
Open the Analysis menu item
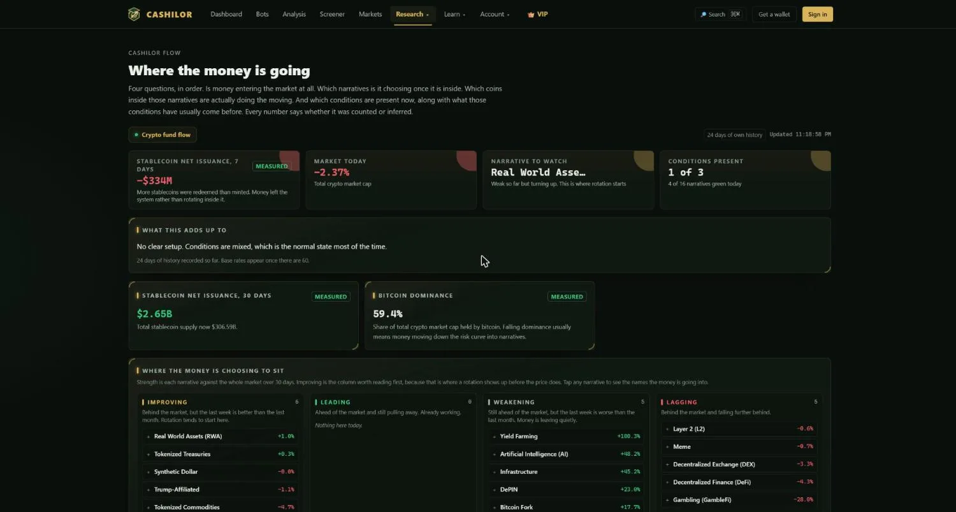pos(294,14)
